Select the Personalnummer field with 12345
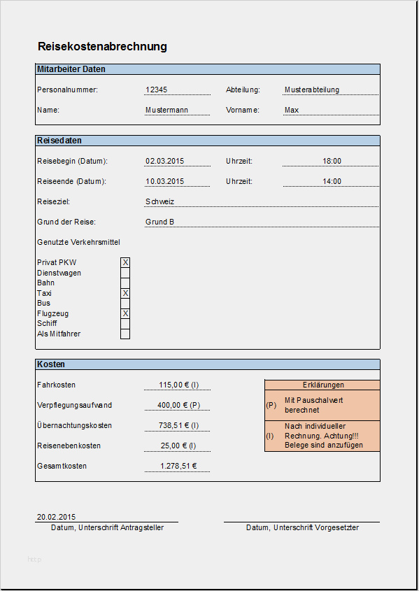Image resolution: width=419 pixels, height=591 pixels. [x=177, y=90]
